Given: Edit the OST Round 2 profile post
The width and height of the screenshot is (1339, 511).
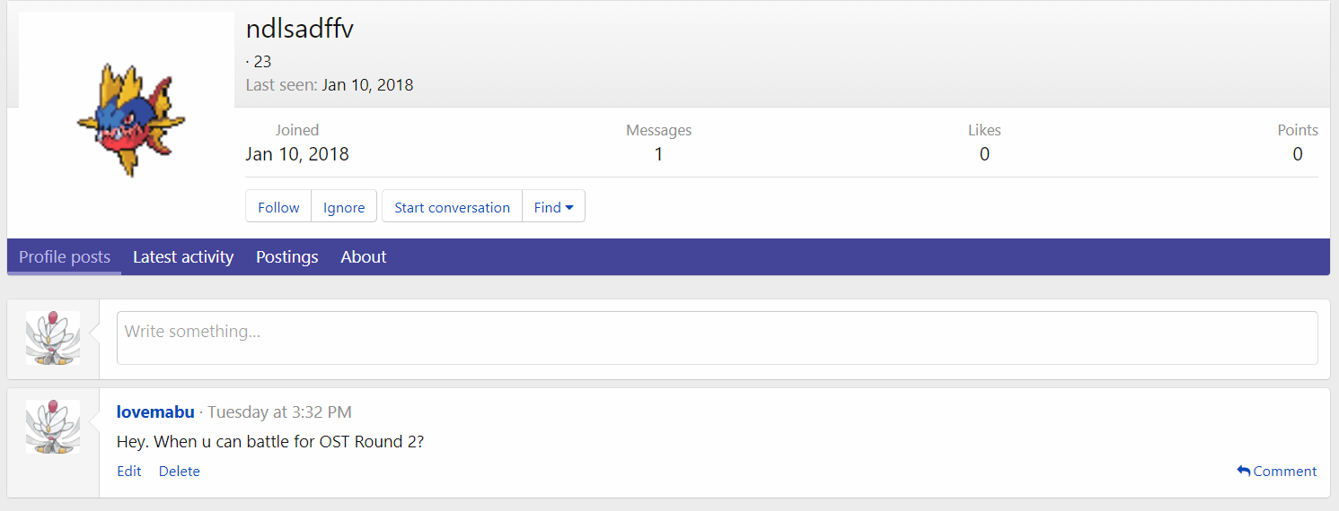Looking at the screenshot, I should (x=129, y=472).
